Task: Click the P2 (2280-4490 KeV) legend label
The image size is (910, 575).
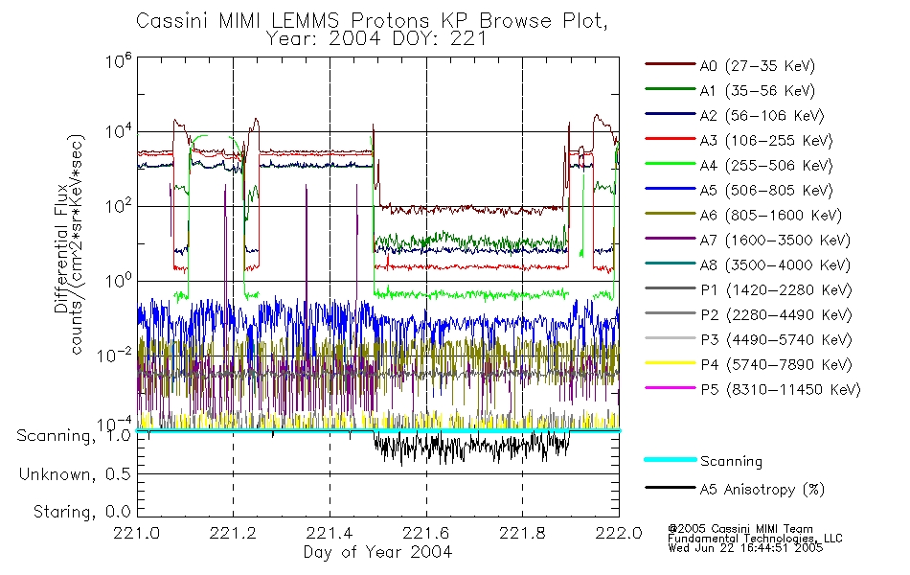Action: point(776,315)
